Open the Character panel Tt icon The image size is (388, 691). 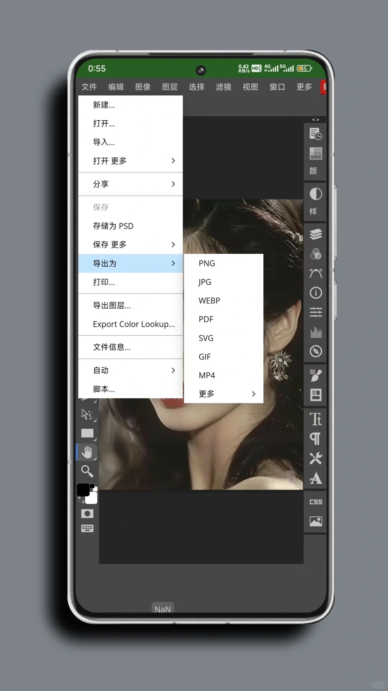pos(315,419)
